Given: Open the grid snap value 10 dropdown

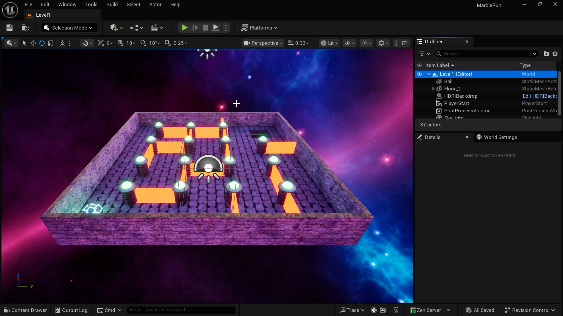Looking at the screenshot, I should click(x=131, y=43).
